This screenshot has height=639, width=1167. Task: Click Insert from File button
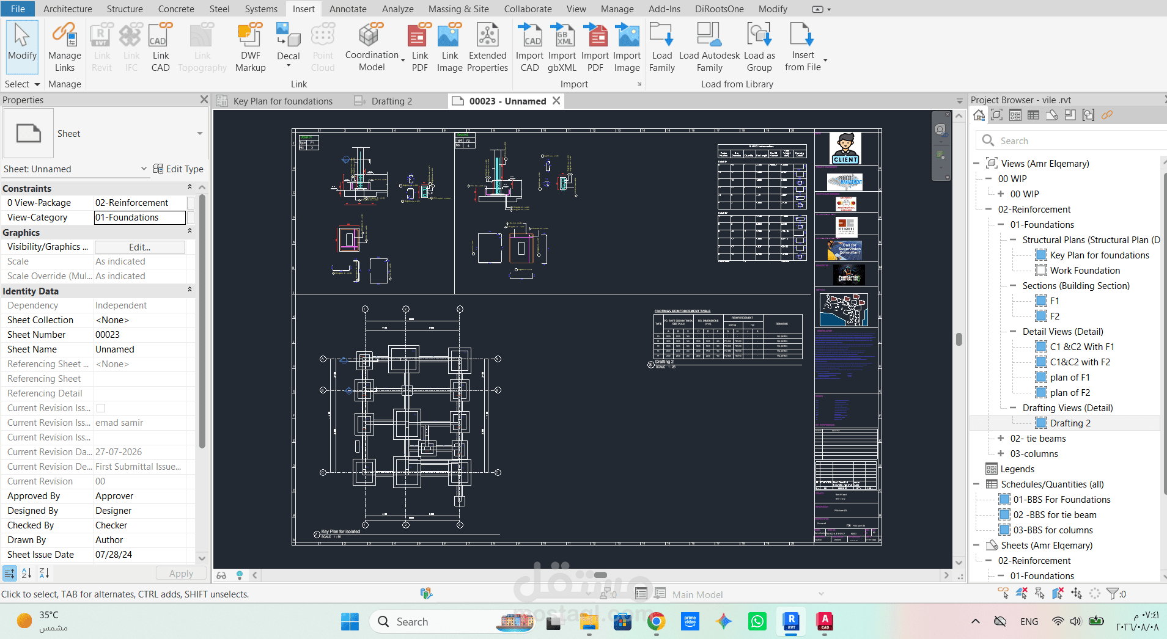click(x=803, y=48)
